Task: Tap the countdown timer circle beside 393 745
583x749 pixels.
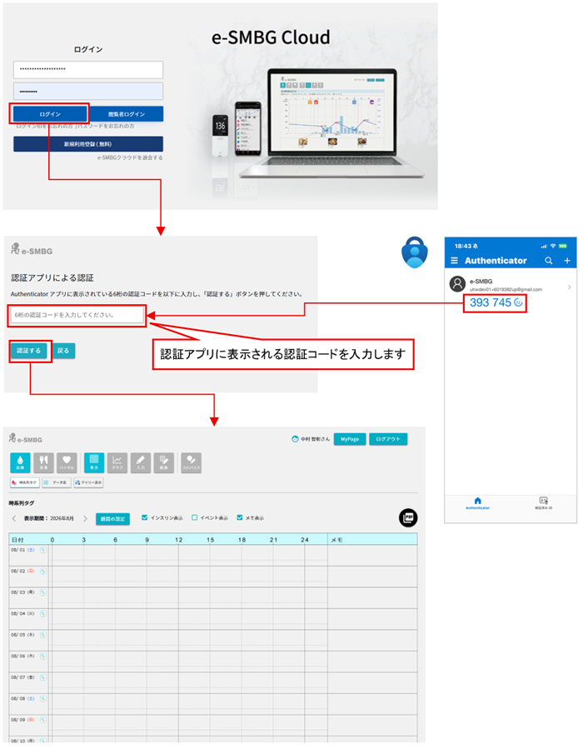Action: 518,302
